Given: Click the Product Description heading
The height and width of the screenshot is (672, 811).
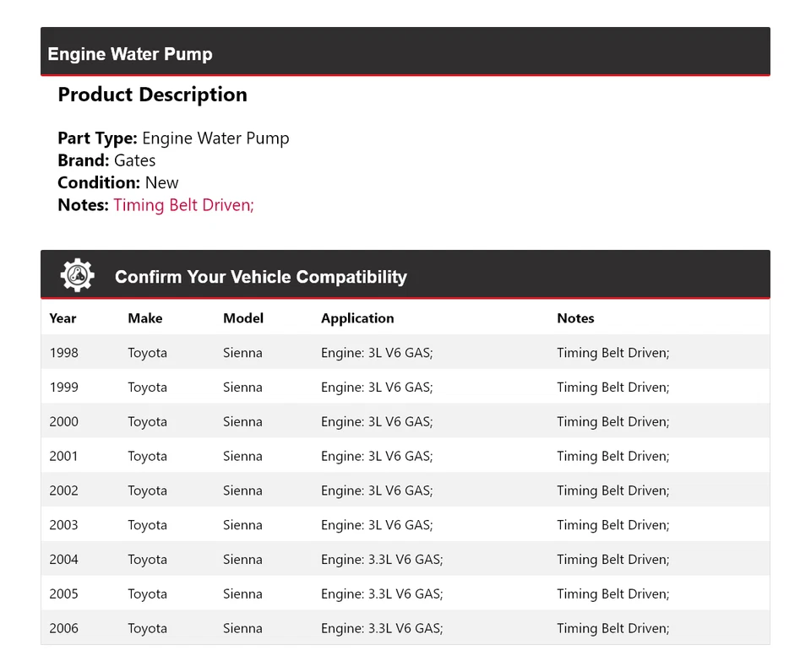Looking at the screenshot, I should point(152,95).
